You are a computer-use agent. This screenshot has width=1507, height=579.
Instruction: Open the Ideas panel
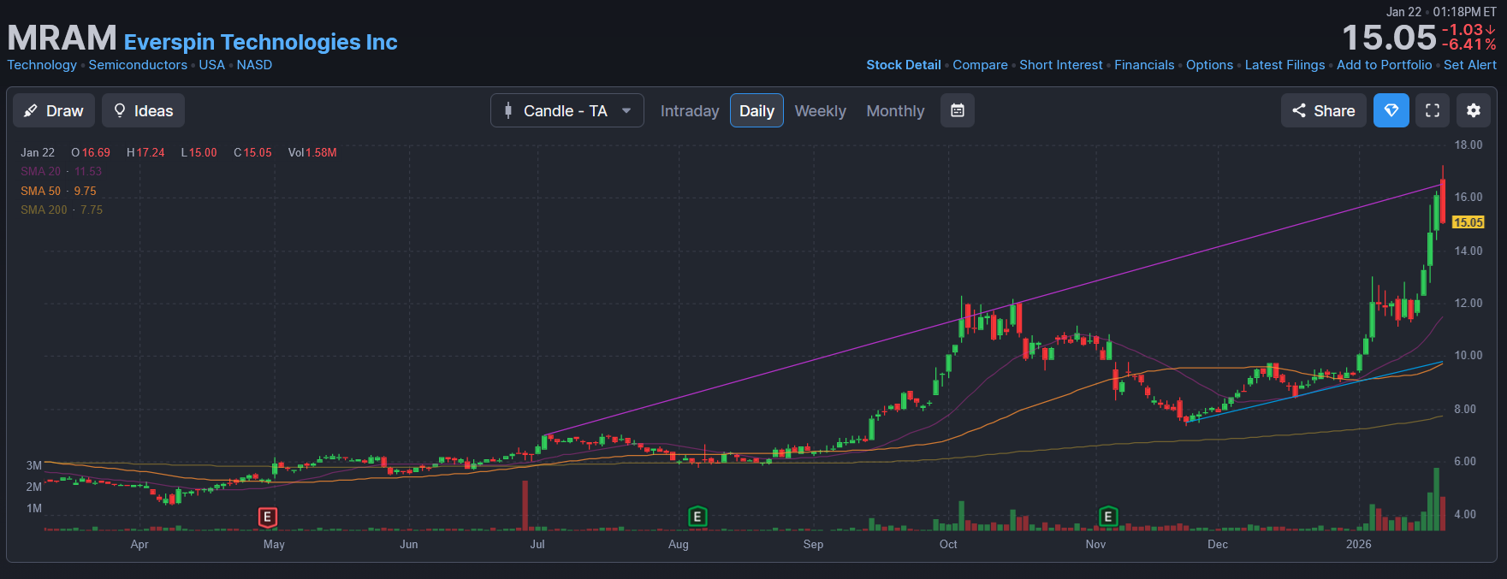tap(143, 110)
